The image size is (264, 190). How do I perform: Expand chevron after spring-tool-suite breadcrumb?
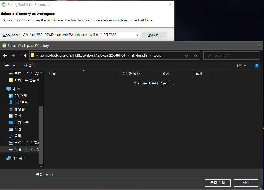click(128, 55)
